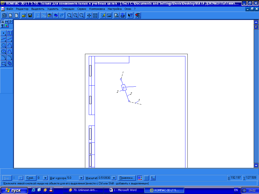Select the rectangle drawing tool
This screenshot has height=194, width=259.
4,63
